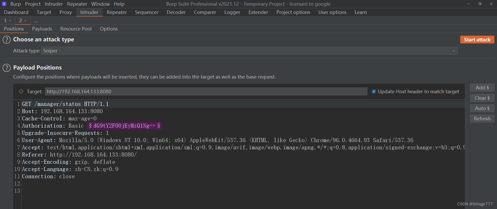497x209 pixels.
Task: Click the Connection: close line
Action: pos(48,176)
